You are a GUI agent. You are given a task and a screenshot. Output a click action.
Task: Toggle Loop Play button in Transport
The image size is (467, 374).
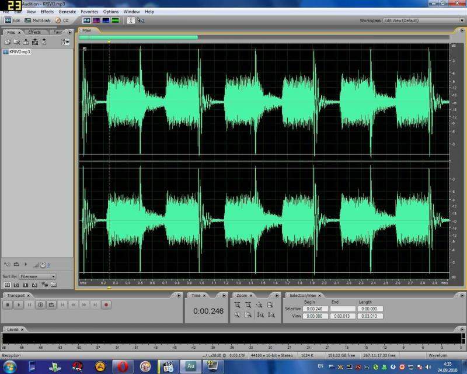(51, 304)
